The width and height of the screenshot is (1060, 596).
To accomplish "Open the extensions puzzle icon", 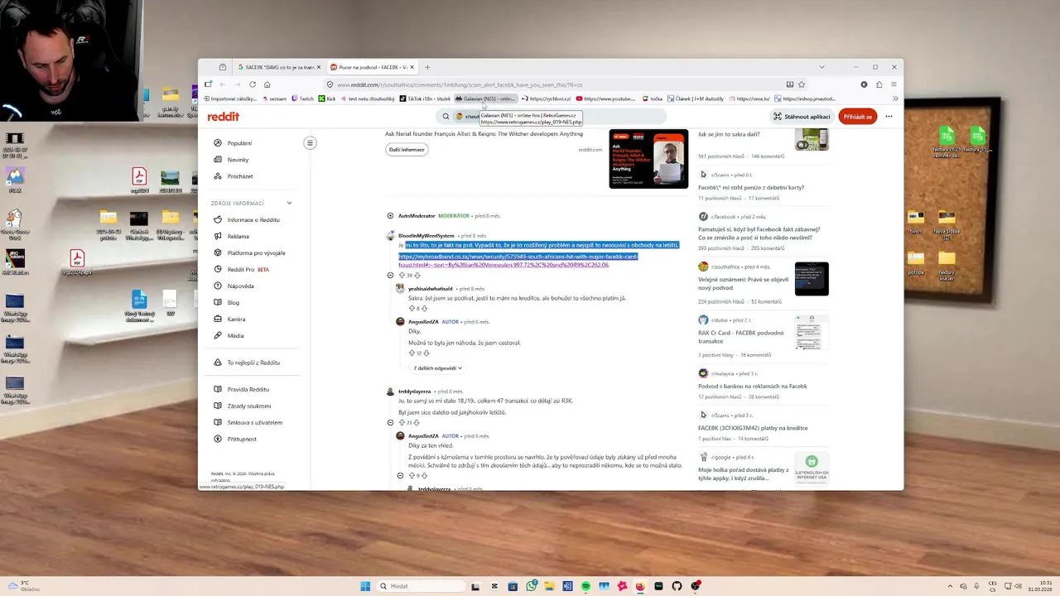I will [879, 84].
